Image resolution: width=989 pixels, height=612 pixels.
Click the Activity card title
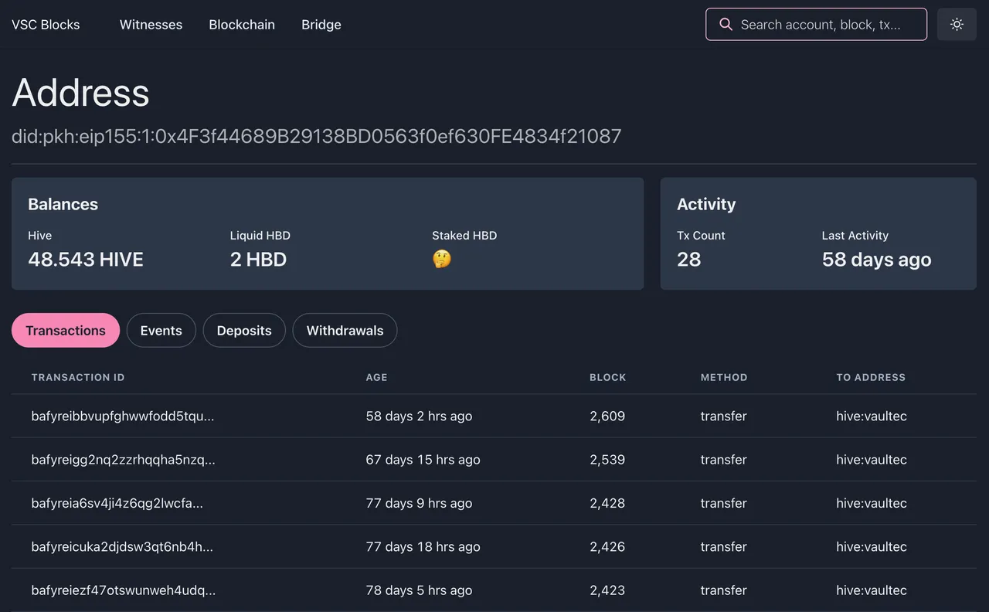[706, 204]
